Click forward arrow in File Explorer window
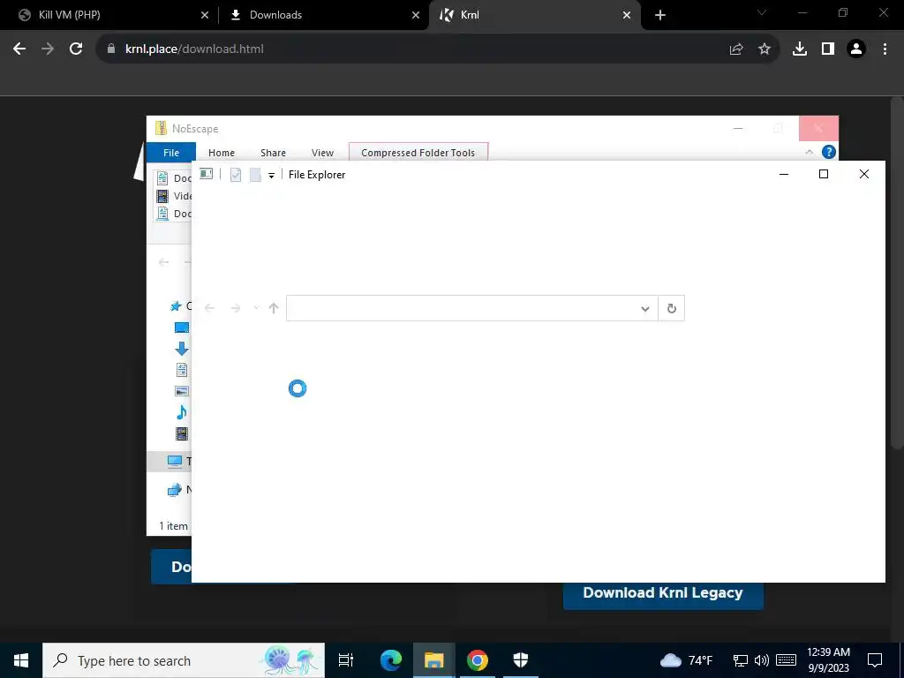Screen dimensions: 904x678 point(235,308)
